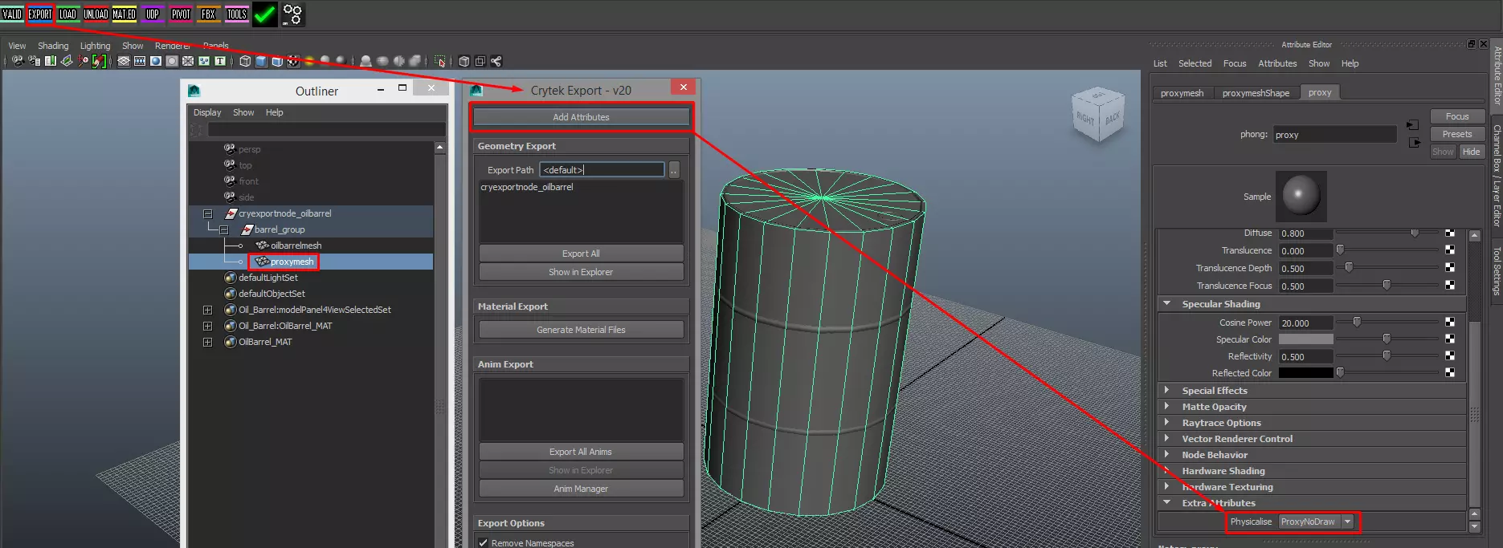1503x548 pixels.
Task: Expand the OilBarrel_MAT set in Outliner
Action: click(207, 342)
